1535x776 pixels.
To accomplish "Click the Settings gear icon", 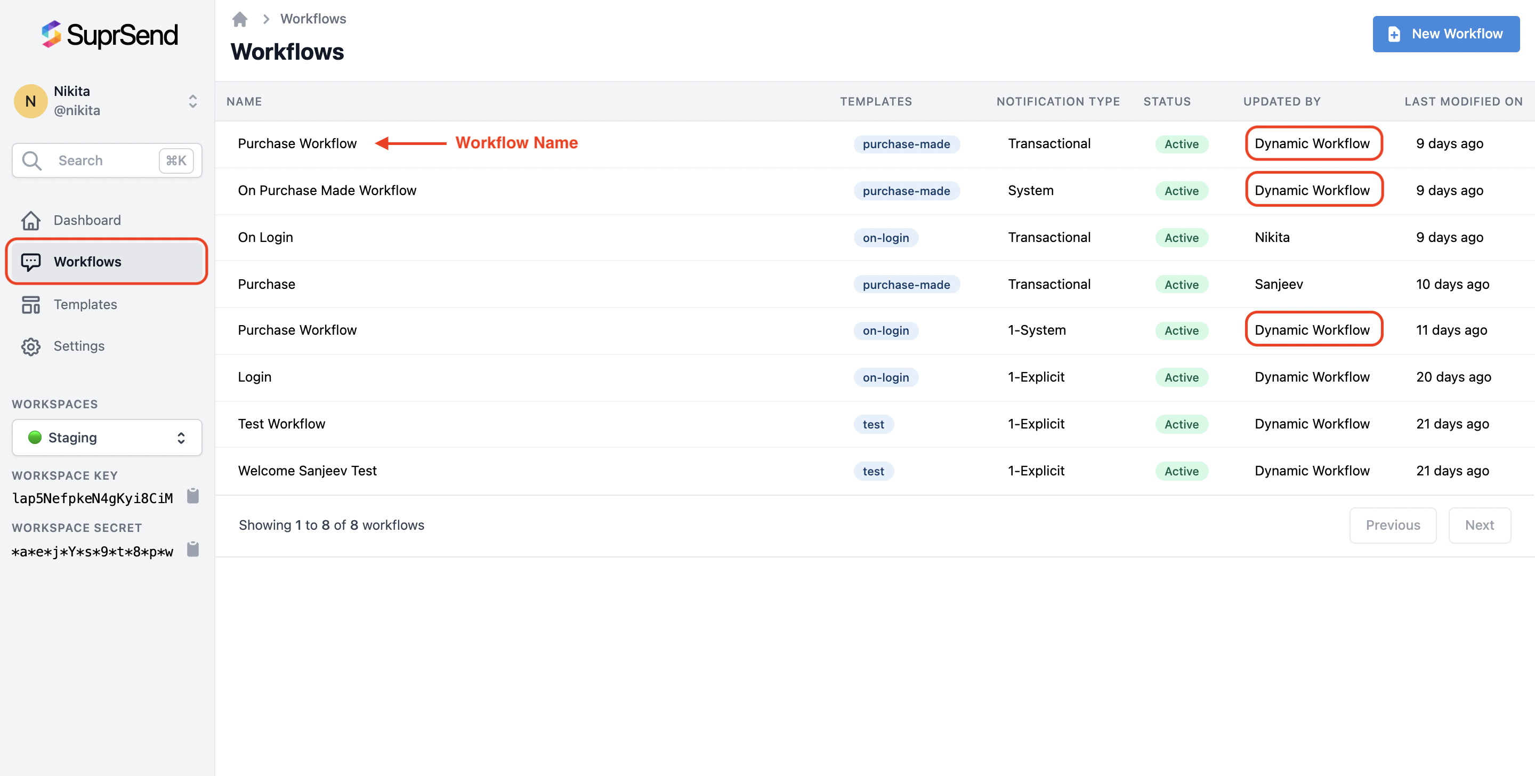I will (x=31, y=346).
